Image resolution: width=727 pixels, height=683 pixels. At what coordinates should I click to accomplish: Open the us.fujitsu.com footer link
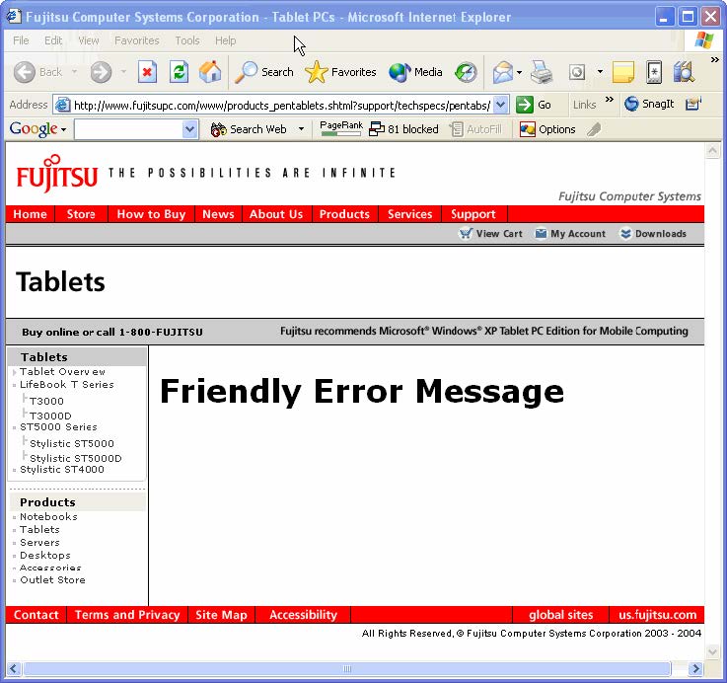pos(657,615)
